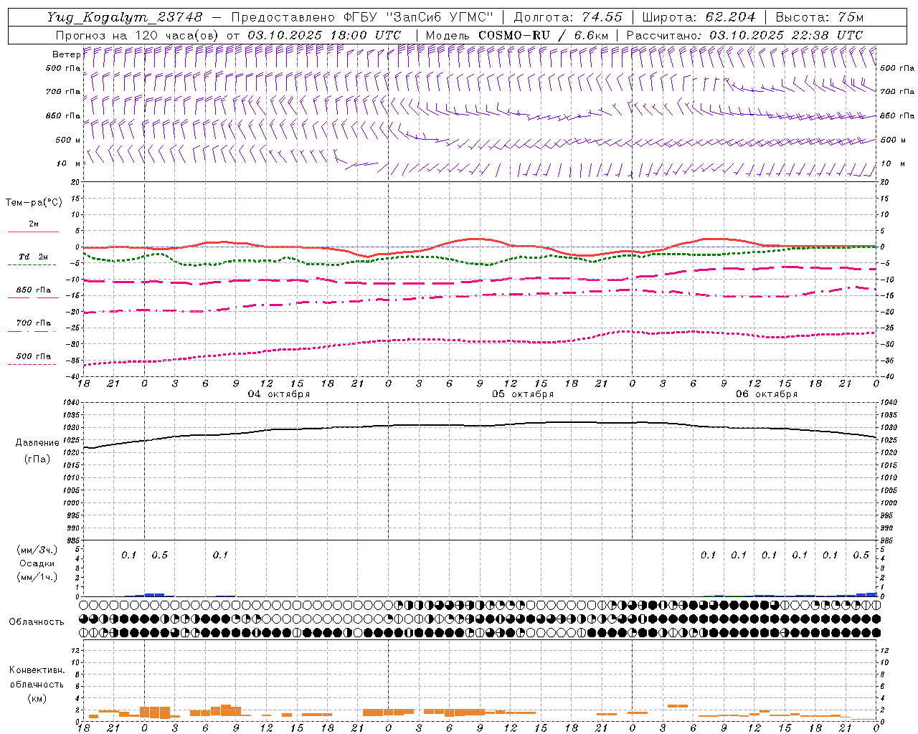Image resolution: width=918 pixels, height=734 pixels.
Task: Click the (мм/1ч.) precipitation unit label
Action: (x=37, y=577)
